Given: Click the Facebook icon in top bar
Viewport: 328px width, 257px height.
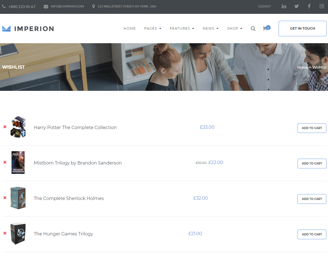Looking at the screenshot, I should [309, 6].
